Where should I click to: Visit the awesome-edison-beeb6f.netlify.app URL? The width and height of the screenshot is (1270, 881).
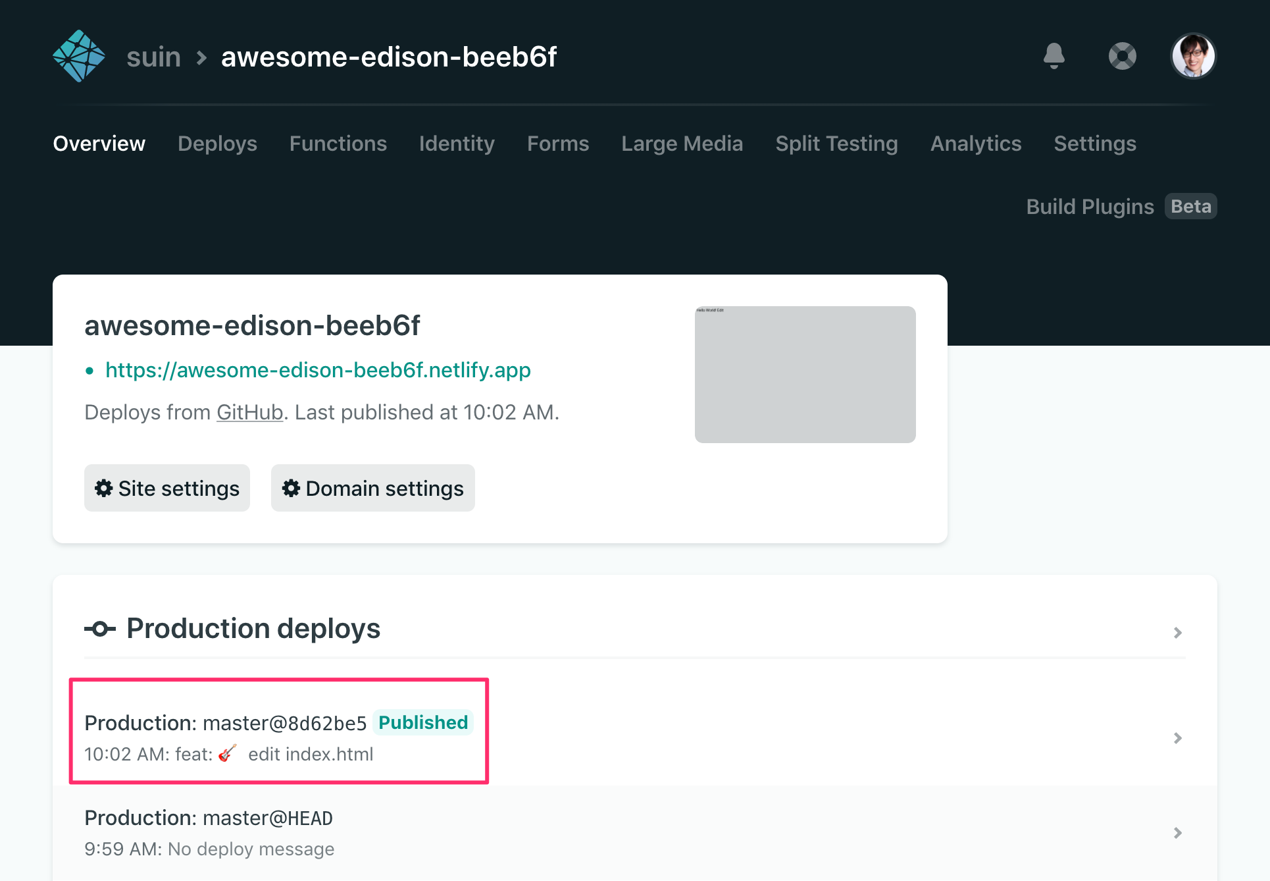(318, 370)
